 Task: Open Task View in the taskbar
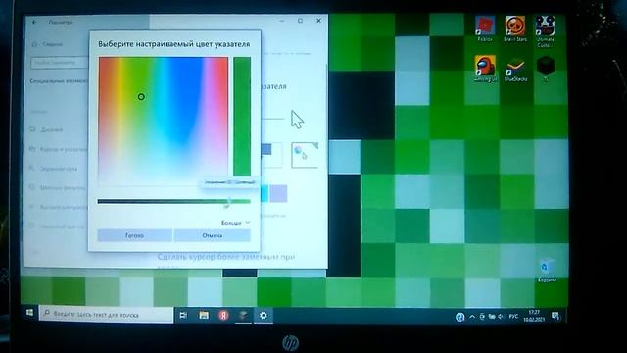coord(183,316)
